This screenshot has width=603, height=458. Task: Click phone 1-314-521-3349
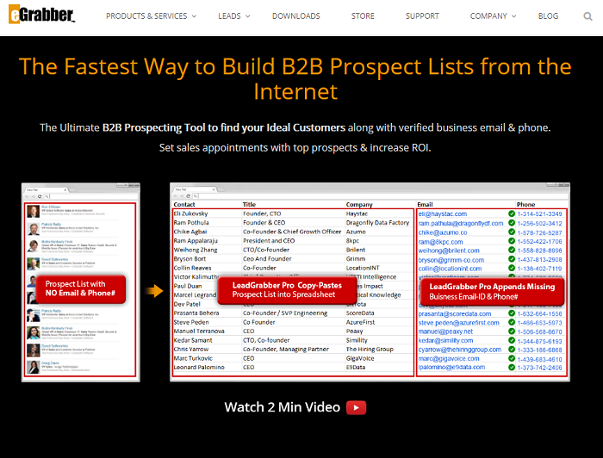click(539, 214)
